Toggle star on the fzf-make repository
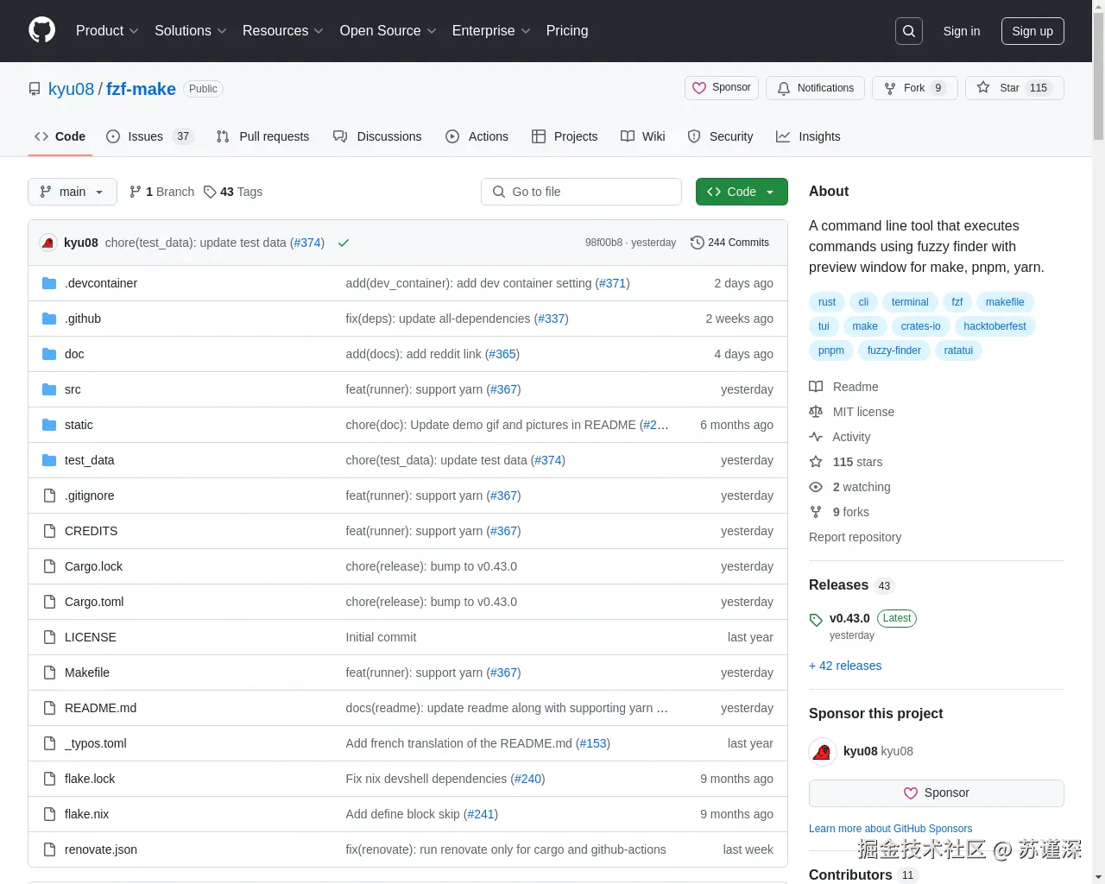This screenshot has width=1105, height=884. (x=1014, y=87)
